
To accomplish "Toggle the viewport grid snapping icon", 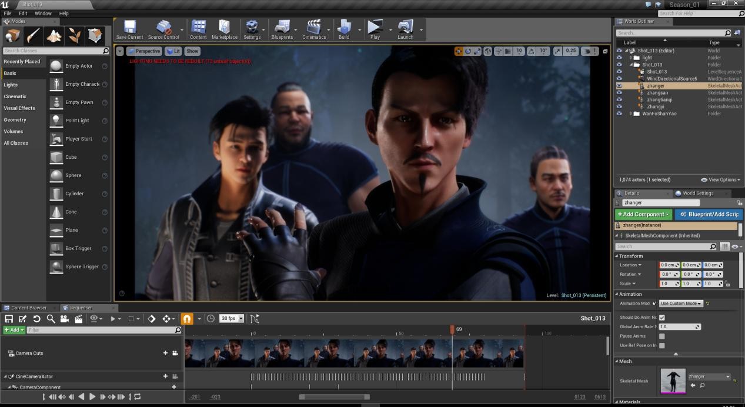I will click(x=507, y=51).
